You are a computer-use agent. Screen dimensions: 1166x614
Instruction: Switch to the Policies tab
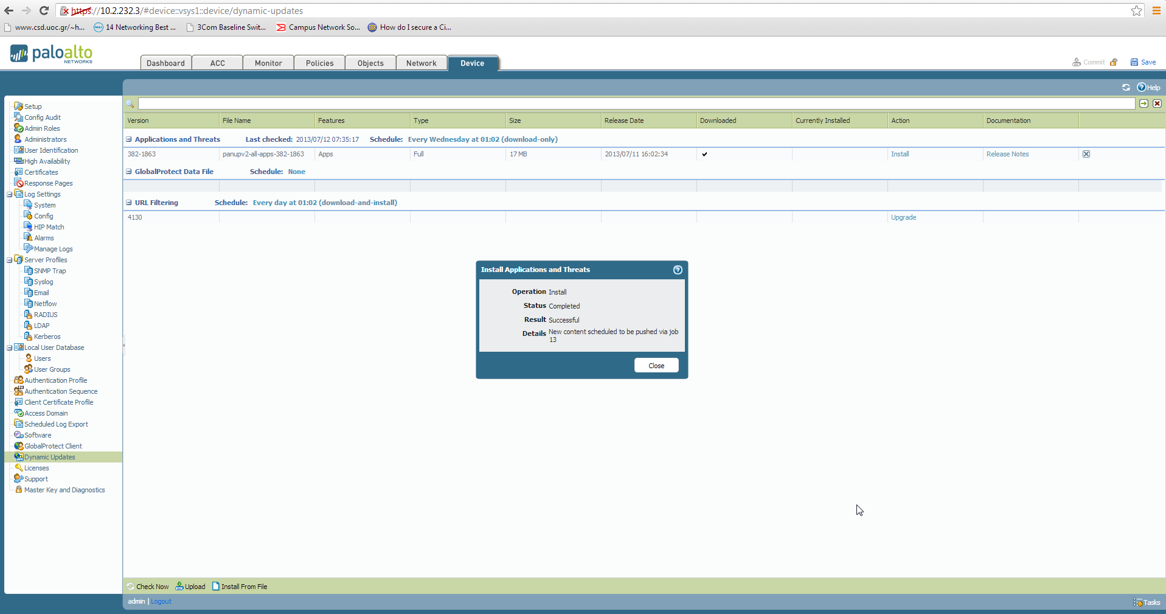319,63
